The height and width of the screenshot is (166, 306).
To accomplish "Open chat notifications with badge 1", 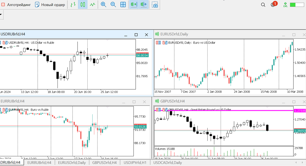I will [x=273, y=4].
